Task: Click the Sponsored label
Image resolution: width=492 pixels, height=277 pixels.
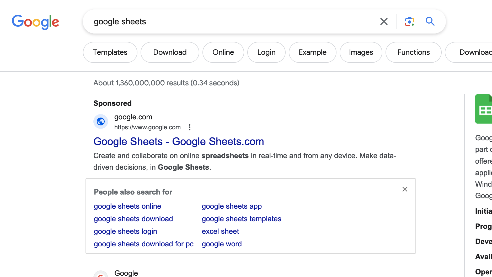Action: pyautogui.click(x=113, y=103)
